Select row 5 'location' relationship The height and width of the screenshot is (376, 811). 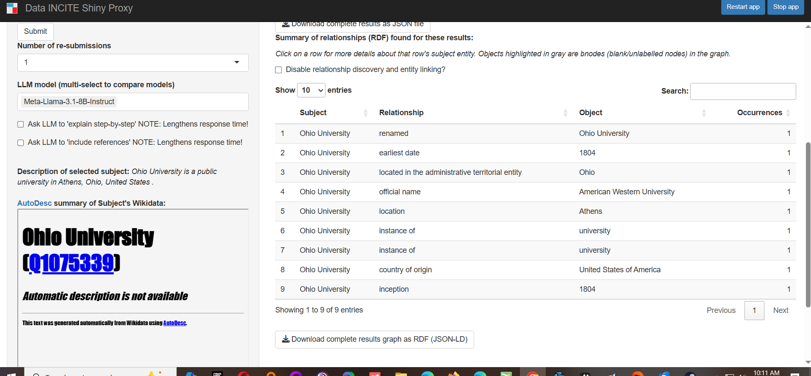535,211
